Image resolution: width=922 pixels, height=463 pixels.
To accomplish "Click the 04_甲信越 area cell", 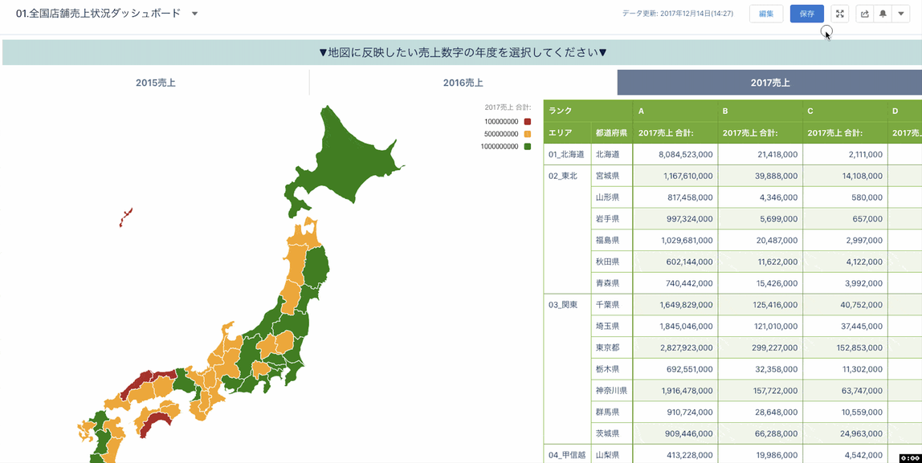I will (567, 454).
